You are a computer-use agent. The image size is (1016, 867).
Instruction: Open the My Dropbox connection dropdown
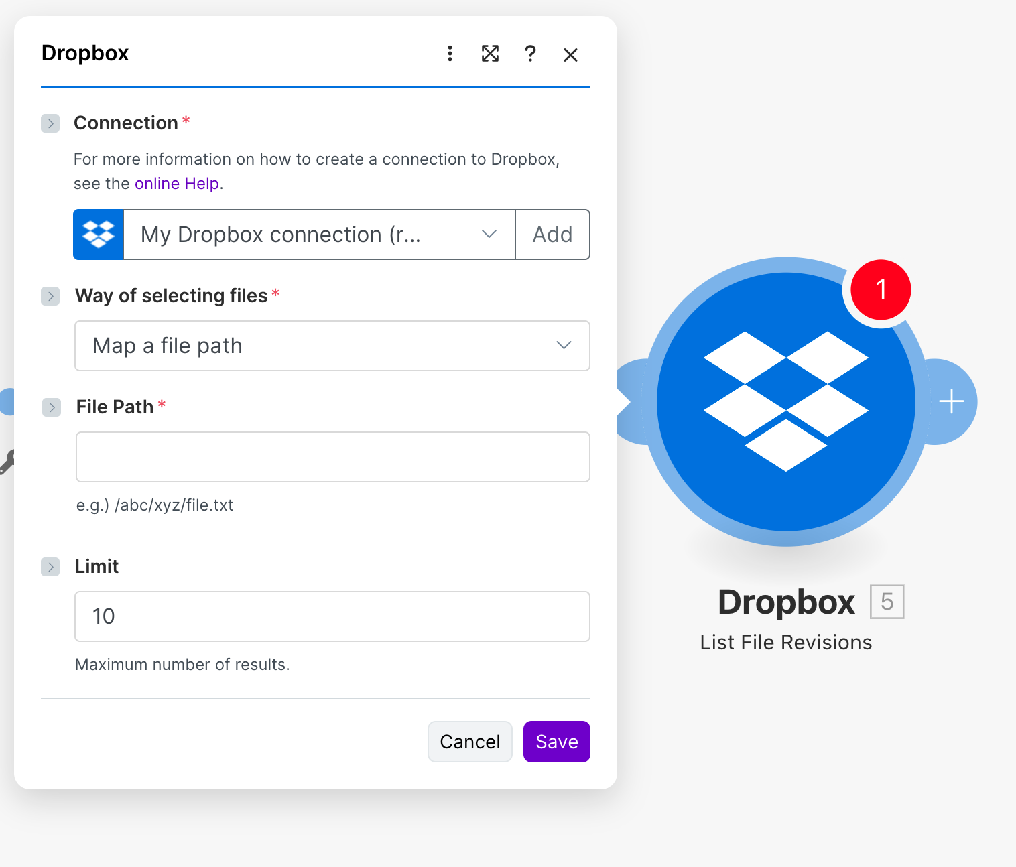(x=319, y=235)
